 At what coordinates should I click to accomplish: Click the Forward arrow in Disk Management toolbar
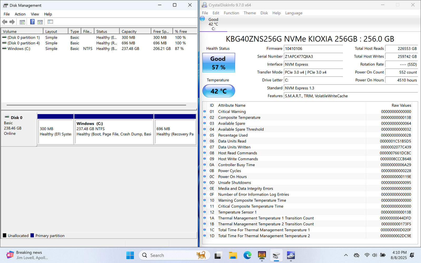click(x=12, y=22)
